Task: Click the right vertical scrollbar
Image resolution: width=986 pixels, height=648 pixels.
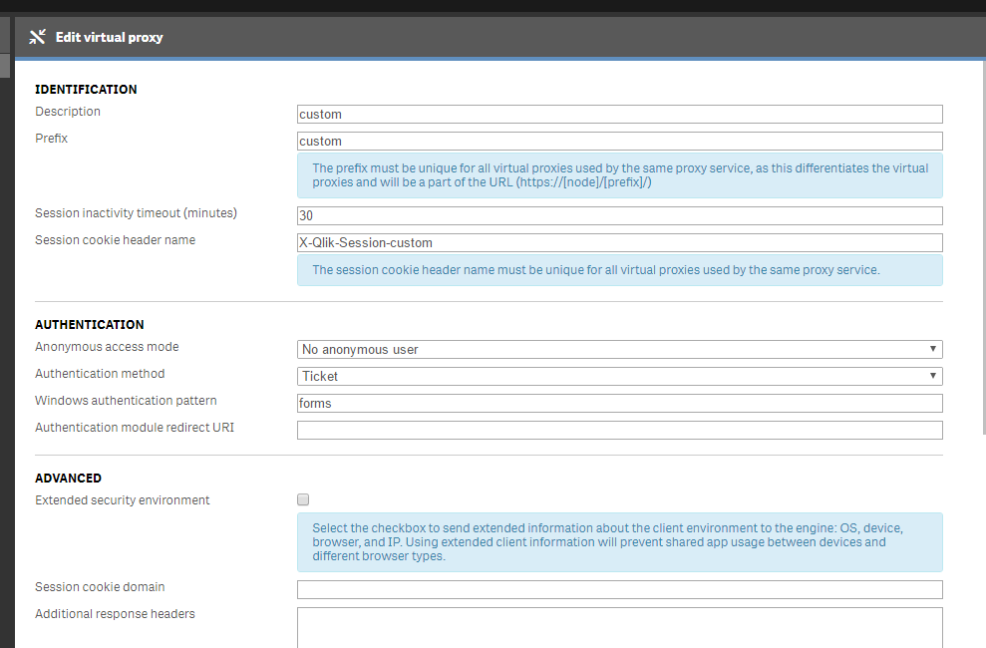Action: click(982, 249)
